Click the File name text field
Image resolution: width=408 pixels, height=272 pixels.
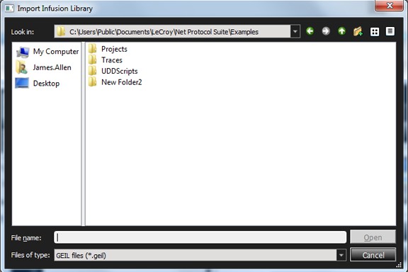[x=200, y=237]
